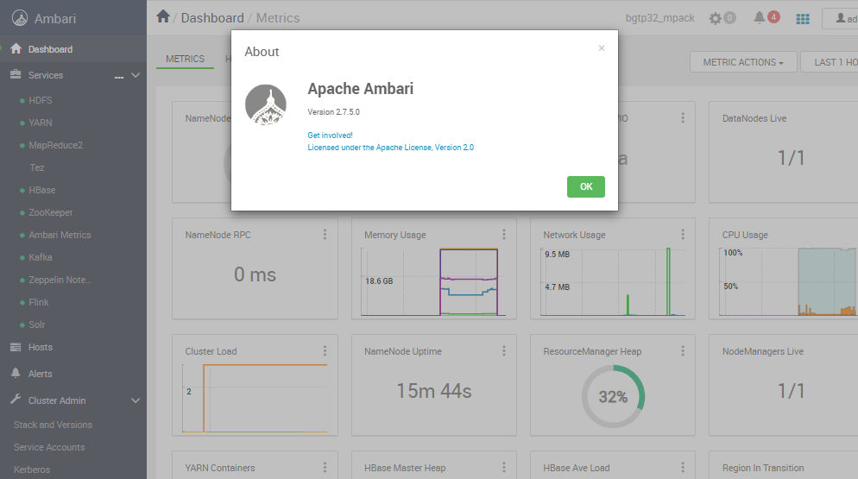This screenshot has height=479, width=858.
Task: Select the Zeppelin Notebook service
Action: point(60,280)
